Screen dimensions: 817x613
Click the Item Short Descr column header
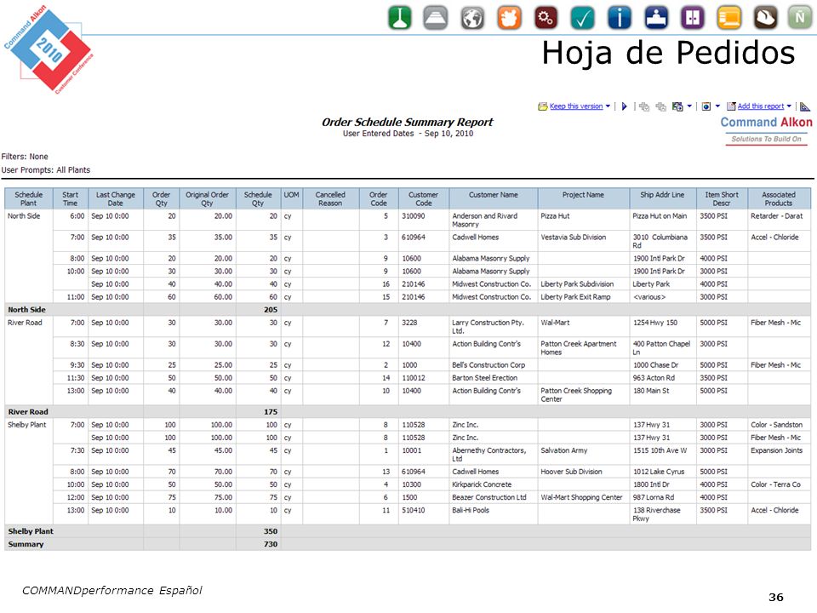[722, 198]
